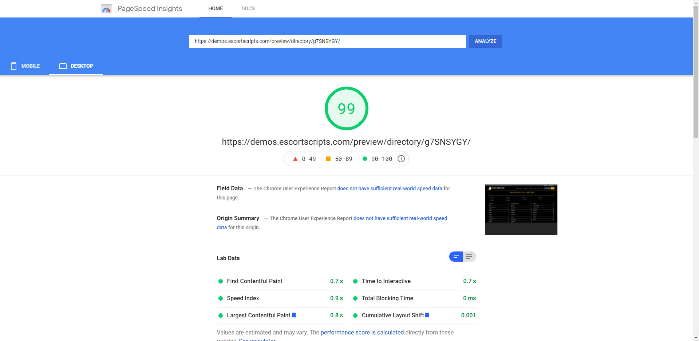Click the Largest Contentful Paint bookmark icon

click(x=294, y=315)
